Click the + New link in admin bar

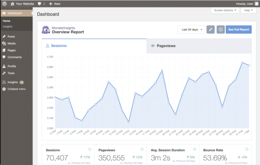pos(55,4)
